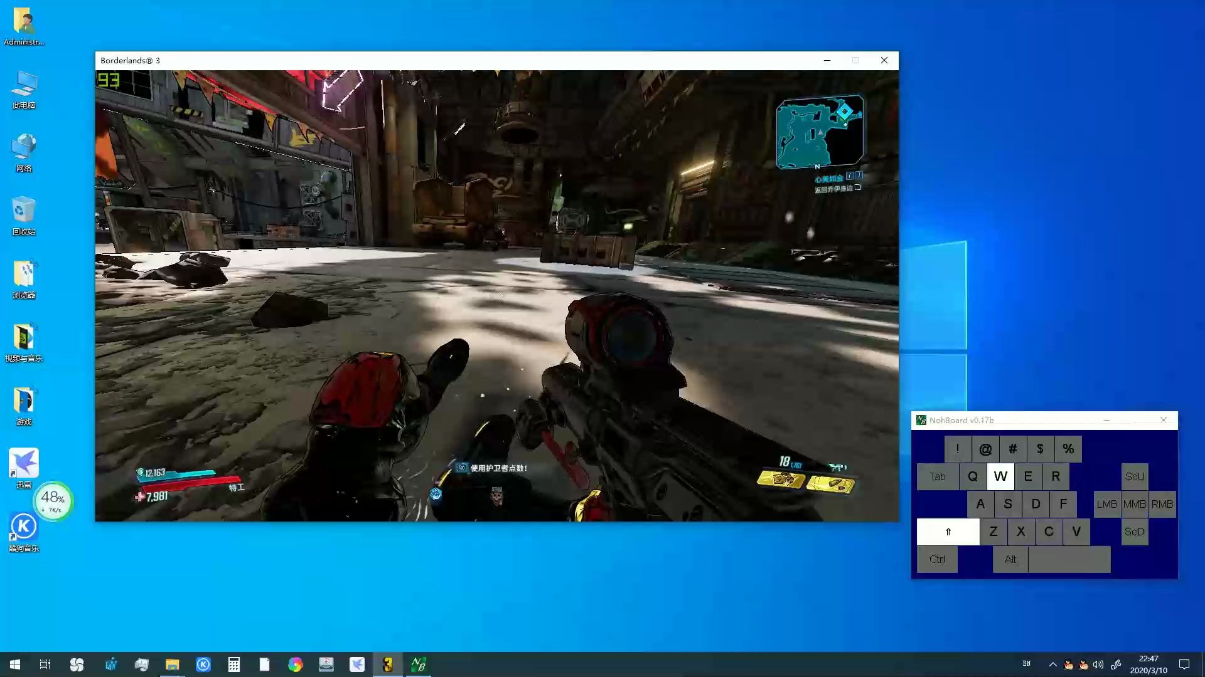The height and width of the screenshot is (677, 1205).
Task: Open the Recycle Bin (回收站) desktop icon
Action: point(24,216)
